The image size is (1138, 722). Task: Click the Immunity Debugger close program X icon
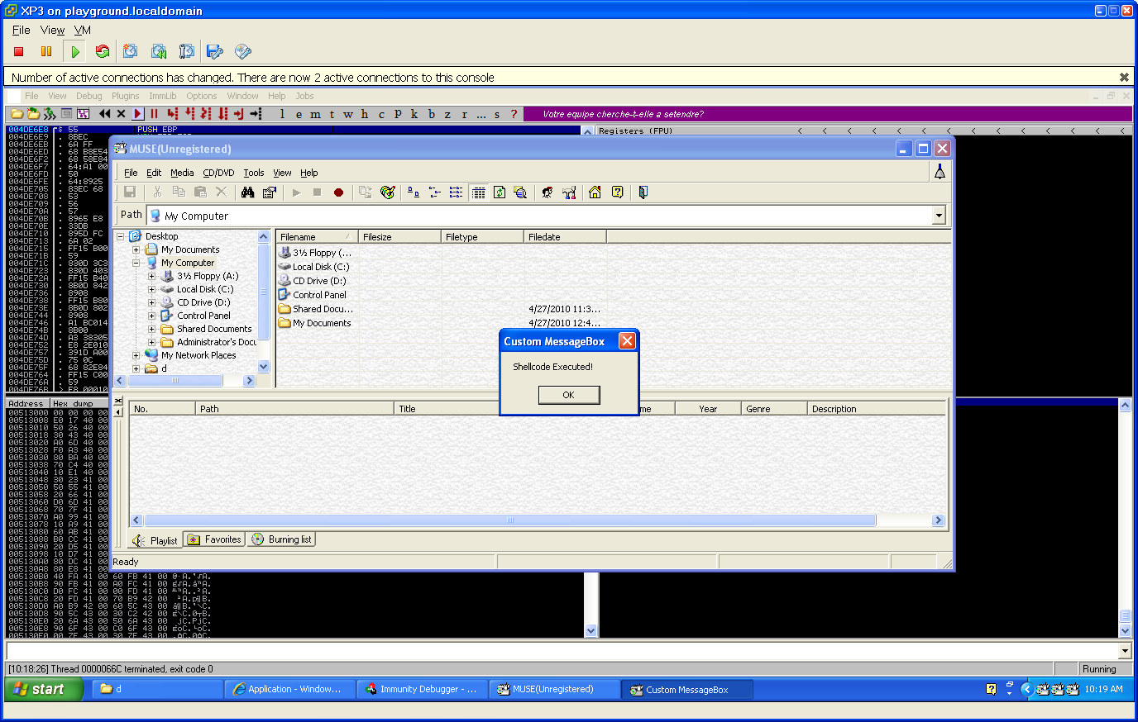click(x=121, y=114)
